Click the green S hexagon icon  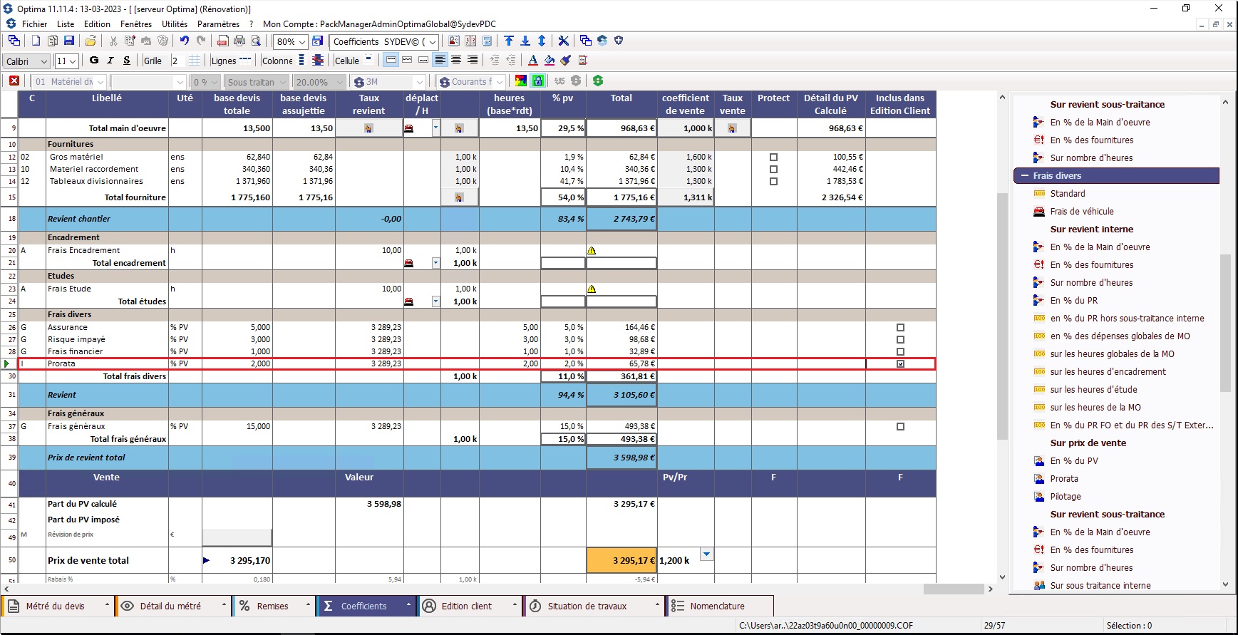pyautogui.click(x=598, y=81)
